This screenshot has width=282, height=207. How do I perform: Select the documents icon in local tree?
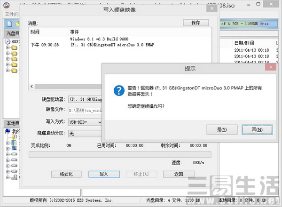pos(14,143)
